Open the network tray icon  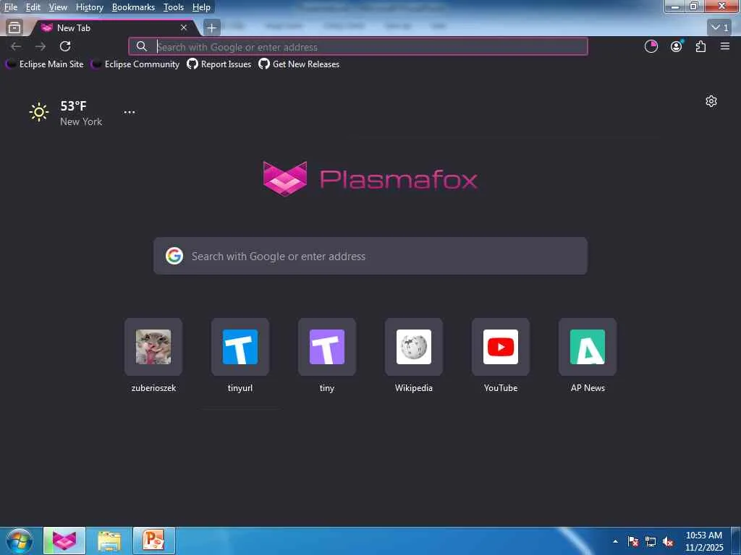(651, 541)
